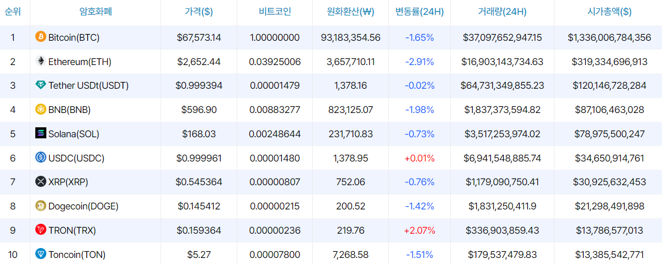Sort by 변동률(24H) column header
The height and width of the screenshot is (264, 662).
[420, 12]
